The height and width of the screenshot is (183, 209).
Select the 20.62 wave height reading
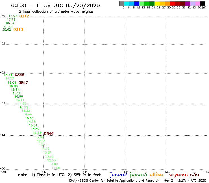7,30
